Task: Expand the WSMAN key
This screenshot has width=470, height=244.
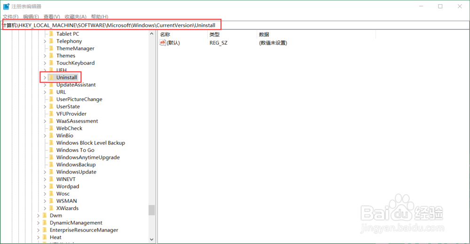Action: (45, 201)
